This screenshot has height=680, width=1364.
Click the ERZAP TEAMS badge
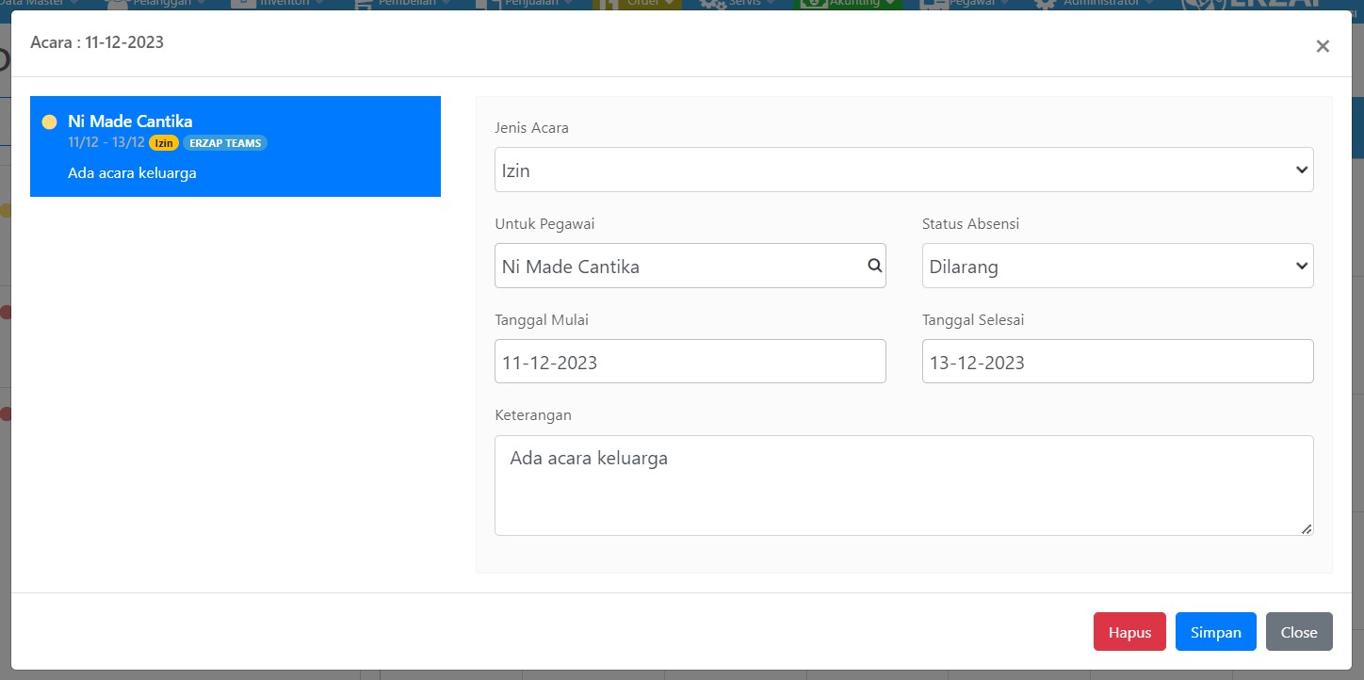click(x=225, y=143)
